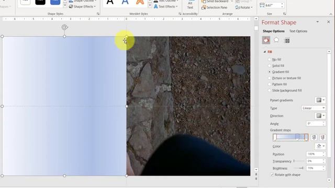Image resolution: width=335 pixels, height=188 pixels.
Task: Click the rightmost selected gradient stop
Action: (x=306, y=137)
